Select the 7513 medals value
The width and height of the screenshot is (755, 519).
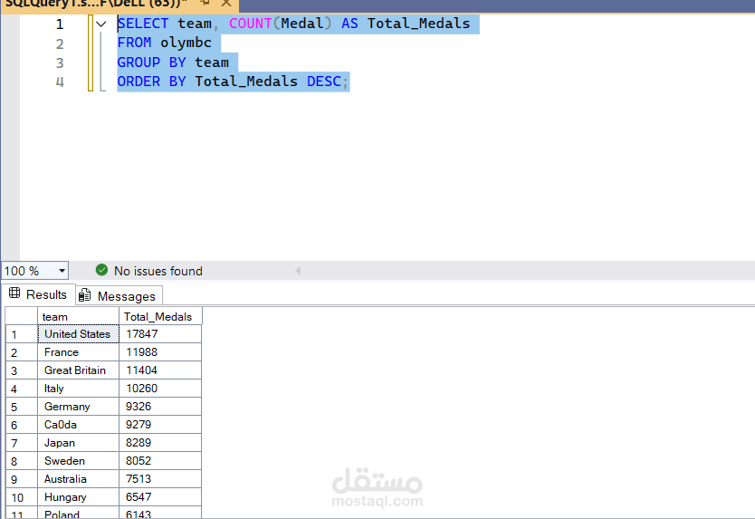pyautogui.click(x=160, y=479)
